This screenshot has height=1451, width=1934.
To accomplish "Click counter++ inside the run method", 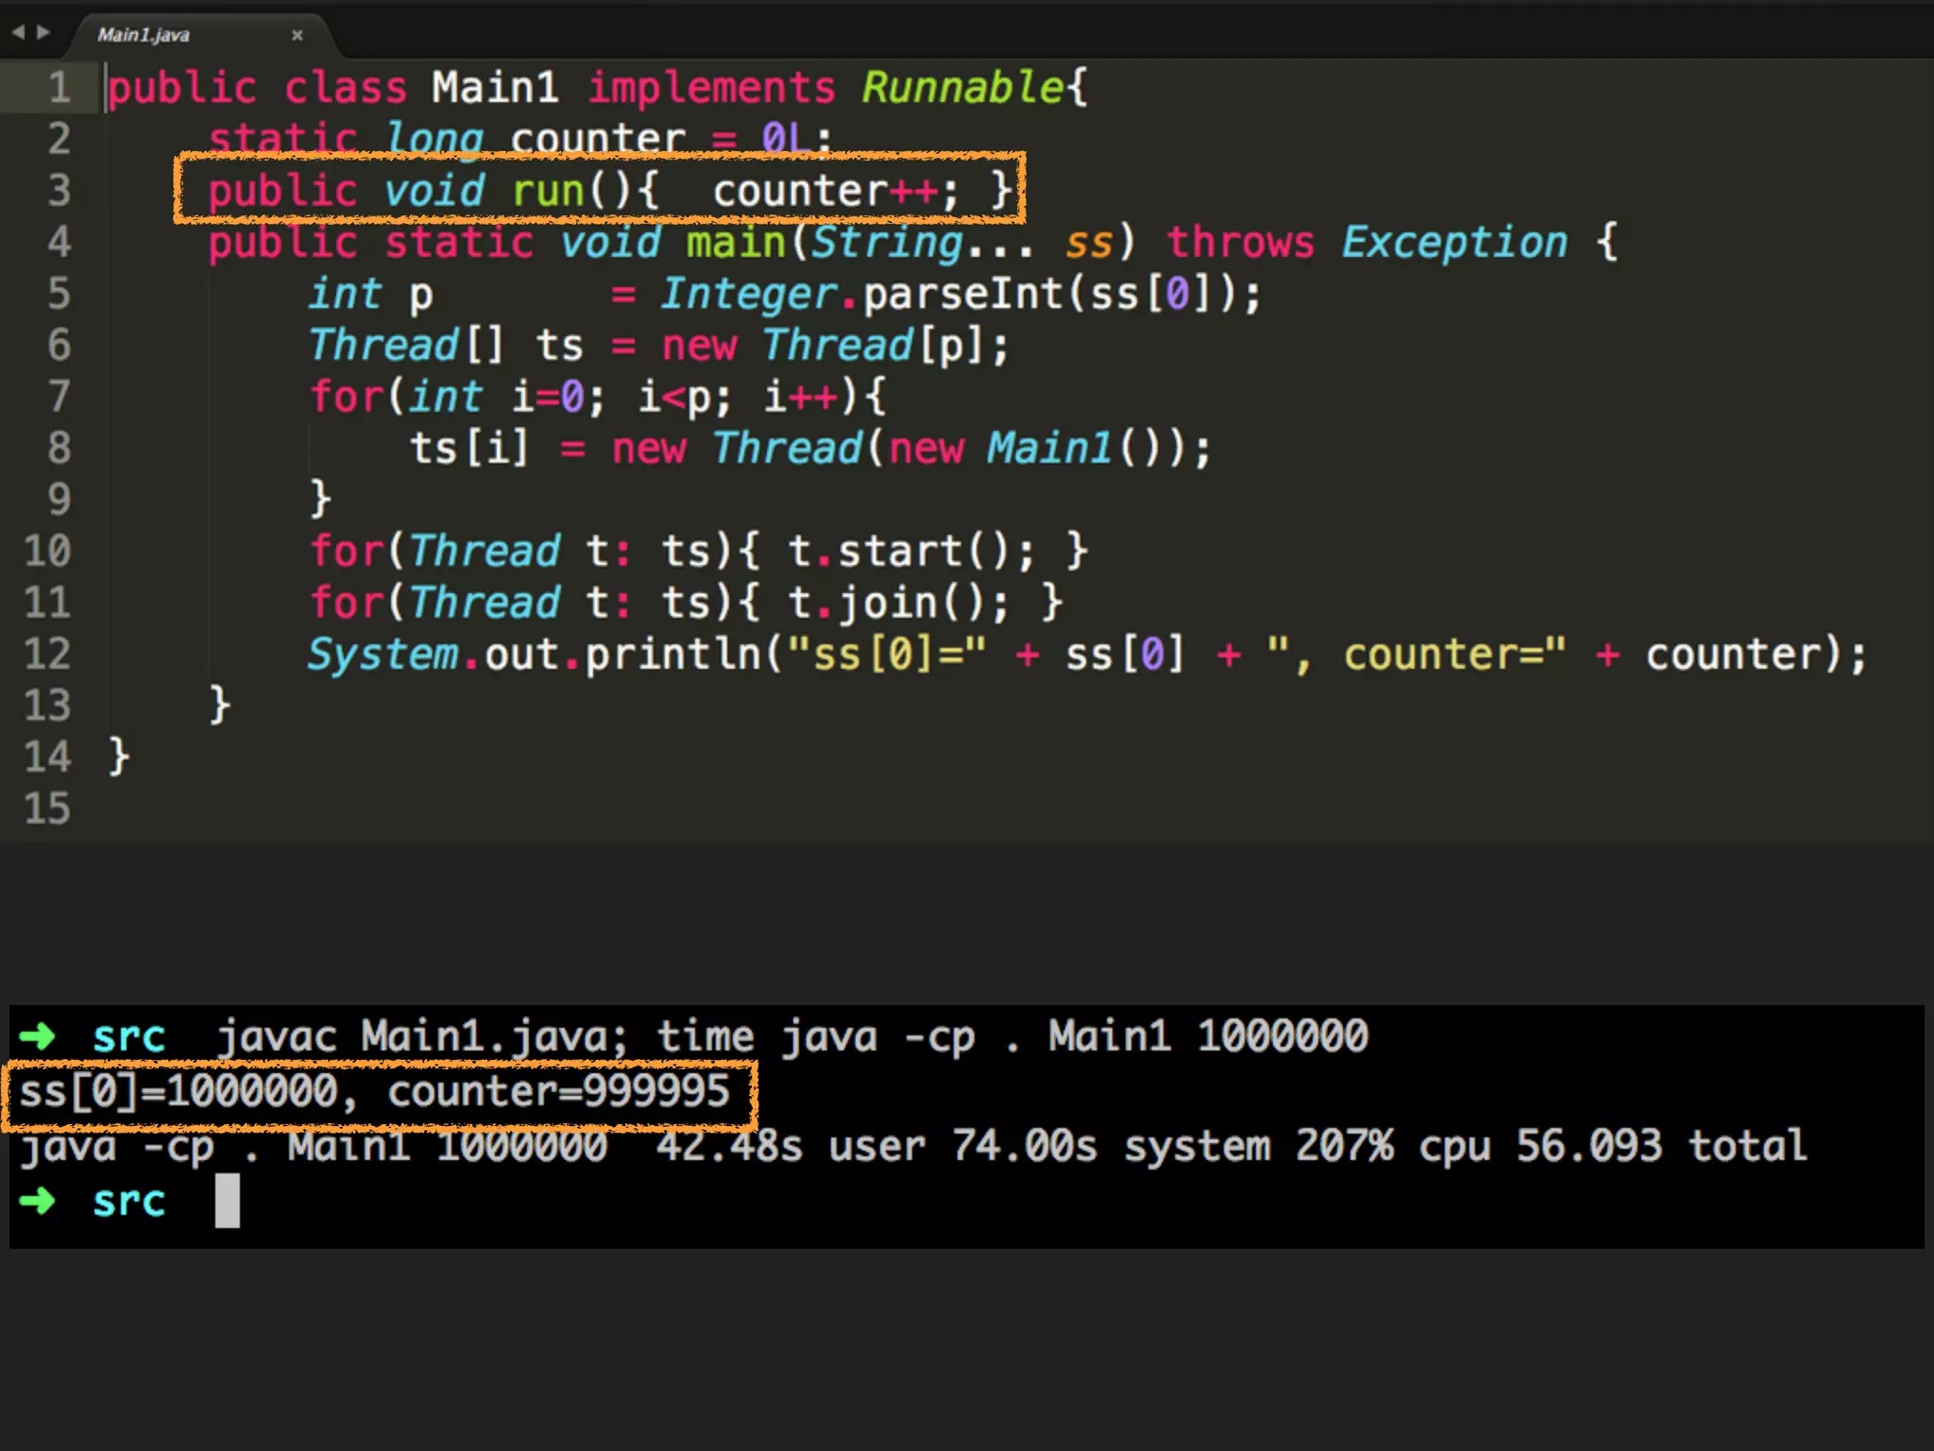I will click(826, 192).
